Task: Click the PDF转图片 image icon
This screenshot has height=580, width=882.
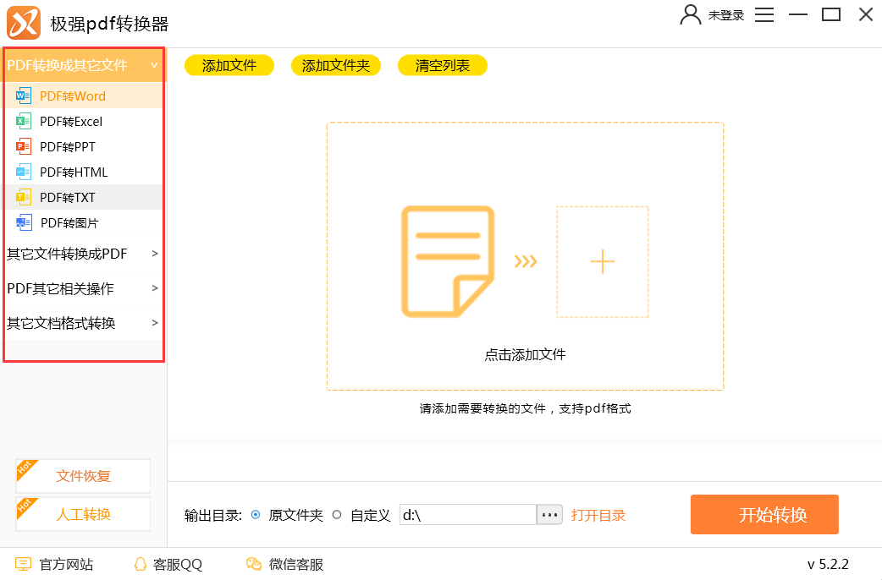Action: tap(24, 223)
